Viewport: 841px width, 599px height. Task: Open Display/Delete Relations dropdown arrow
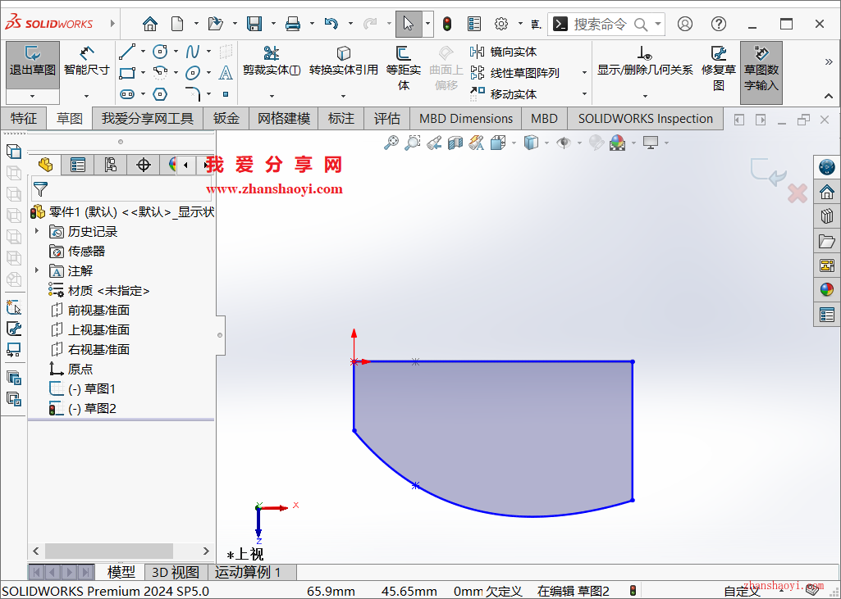pos(645,97)
